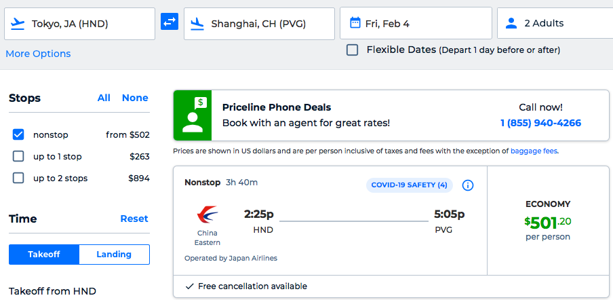Reset the Time filter
Image resolution: width=613 pixels, height=300 pixels.
tap(134, 219)
